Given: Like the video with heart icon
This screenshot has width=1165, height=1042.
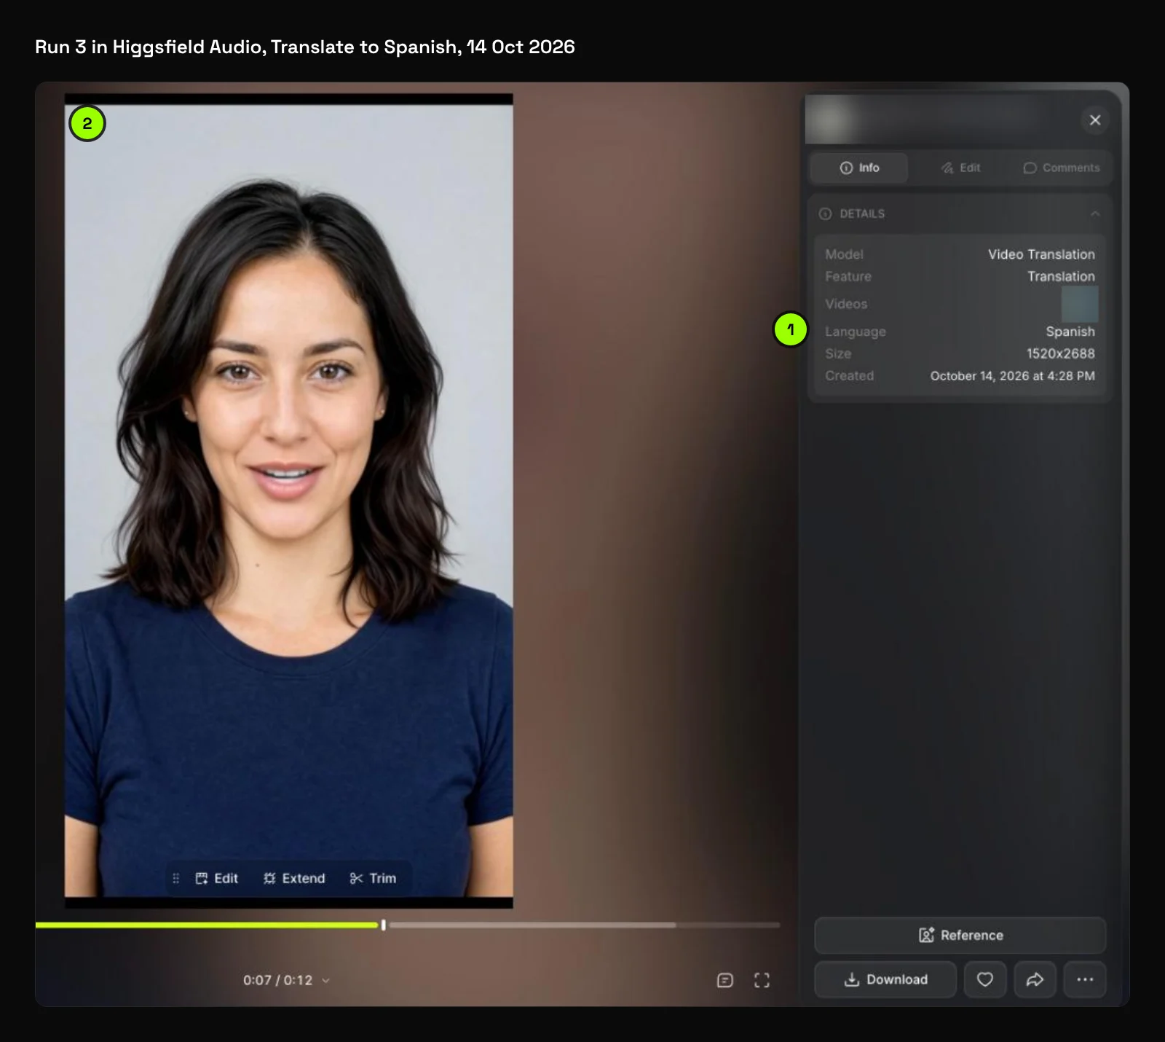Looking at the screenshot, I should (985, 979).
